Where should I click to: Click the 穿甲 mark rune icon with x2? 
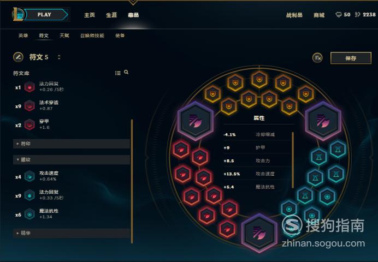[29, 124]
